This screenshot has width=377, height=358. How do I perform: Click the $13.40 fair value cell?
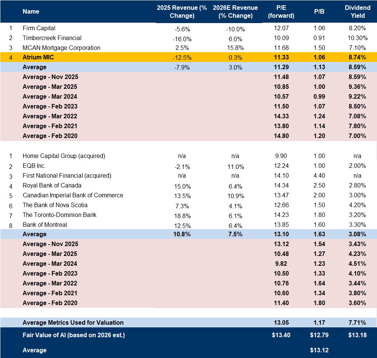[281, 335]
